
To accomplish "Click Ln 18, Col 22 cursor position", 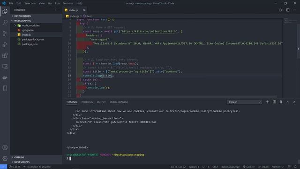I will [x=178, y=167].
